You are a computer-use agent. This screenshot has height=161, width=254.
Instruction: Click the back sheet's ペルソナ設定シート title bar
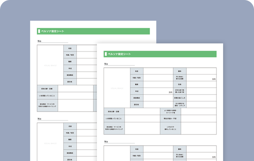(x=93, y=31)
